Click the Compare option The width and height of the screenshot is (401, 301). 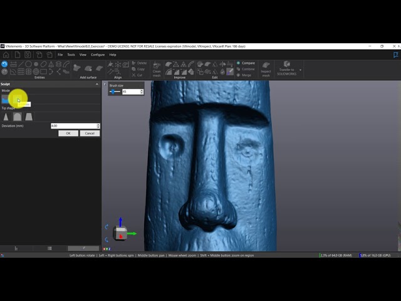tap(247, 63)
